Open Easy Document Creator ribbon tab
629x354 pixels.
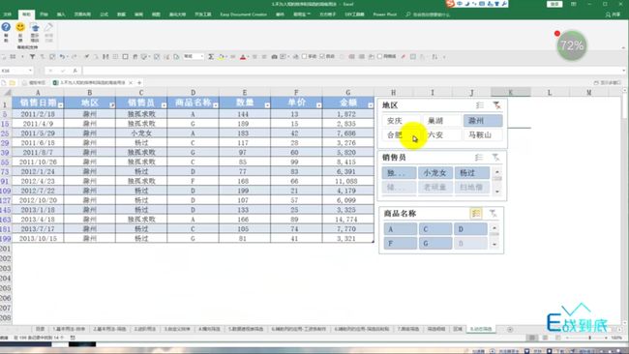[244, 15]
